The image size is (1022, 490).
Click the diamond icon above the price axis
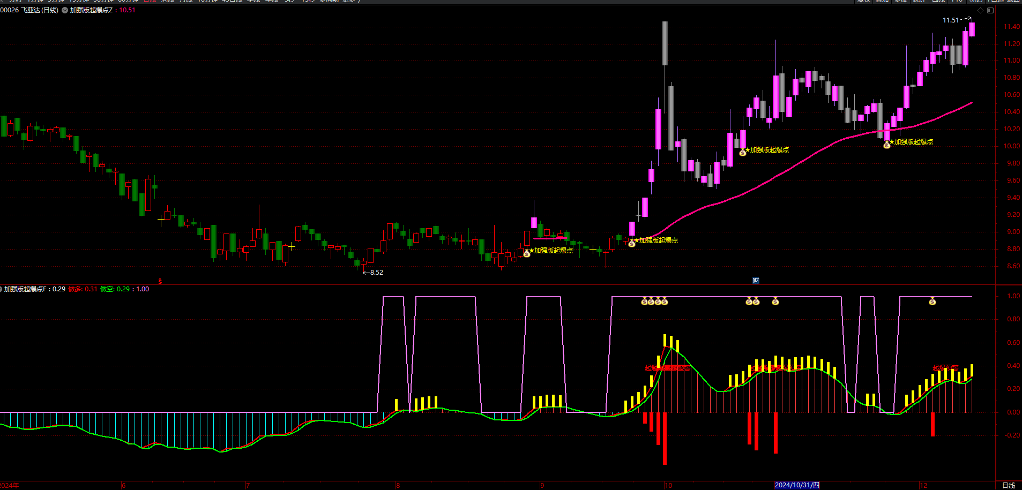(x=981, y=10)
